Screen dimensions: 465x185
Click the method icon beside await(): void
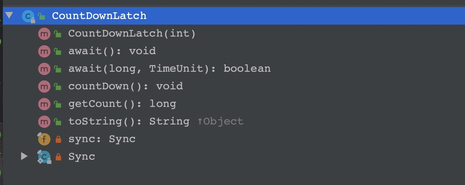(44, 51)
